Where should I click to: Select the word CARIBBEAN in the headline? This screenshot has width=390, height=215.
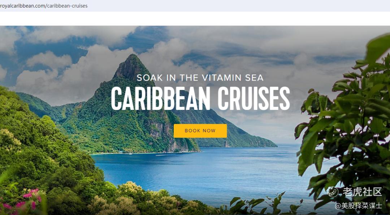[161, 99]
